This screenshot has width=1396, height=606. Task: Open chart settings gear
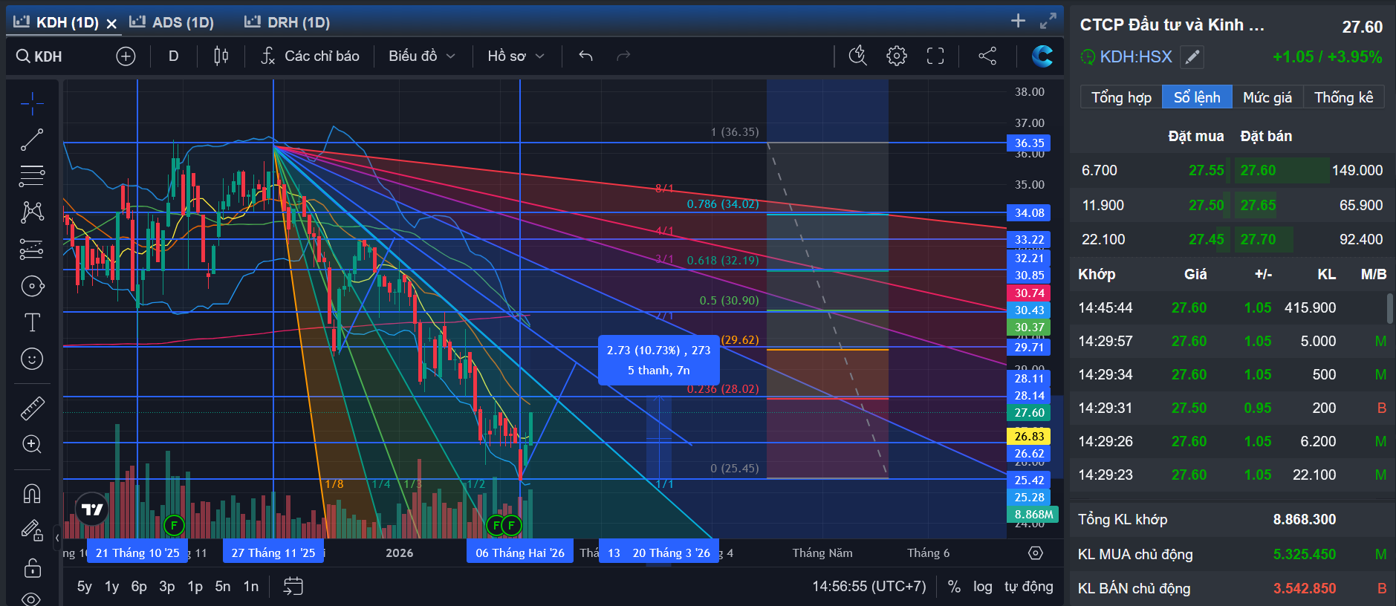897,56
